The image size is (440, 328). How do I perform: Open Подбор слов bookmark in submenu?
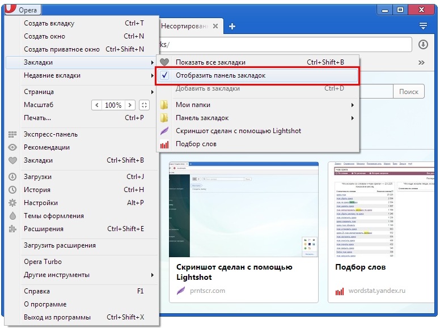click(257, 144)
